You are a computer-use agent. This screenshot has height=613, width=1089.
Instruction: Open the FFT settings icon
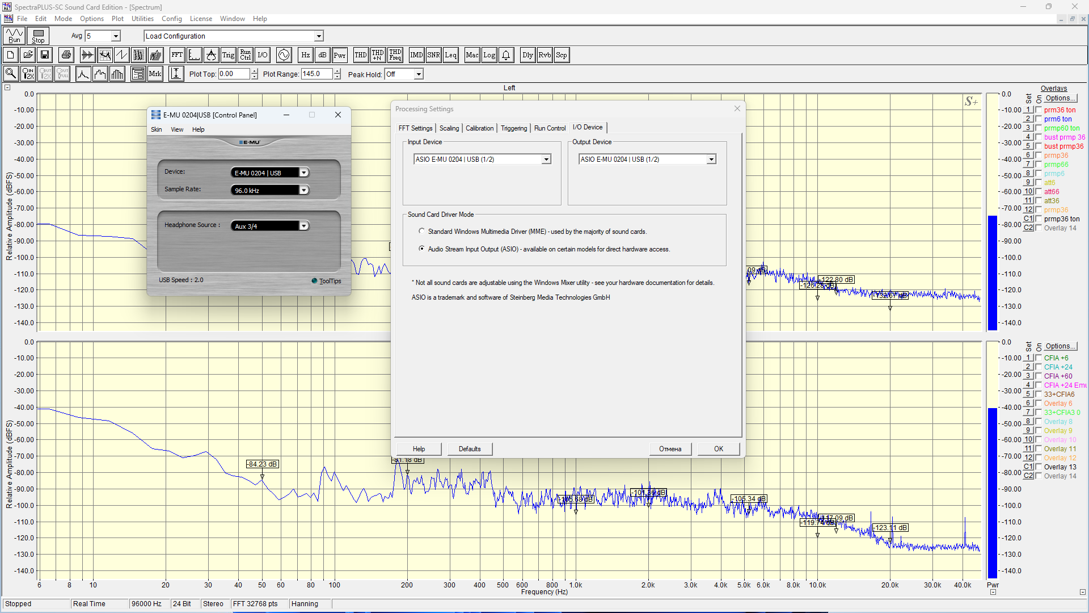click(177, 55)
